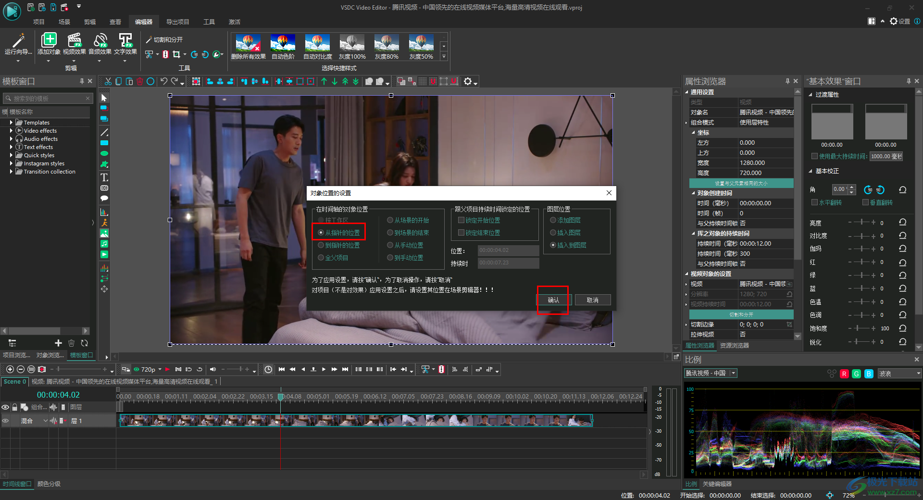Select the arrow pointer tool in vertical toolbar
This screenshot has height=500, width=923.
pyautogui.click(x=104, y=98)
